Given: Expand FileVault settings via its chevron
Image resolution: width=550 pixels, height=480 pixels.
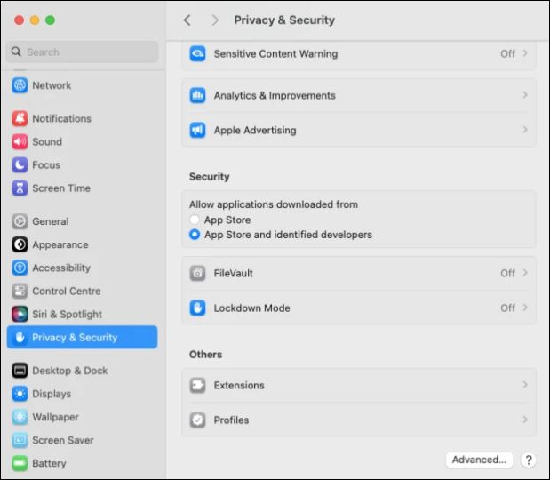Looking at the screenshot, I should pyautogui.click(x=525, y=274).
